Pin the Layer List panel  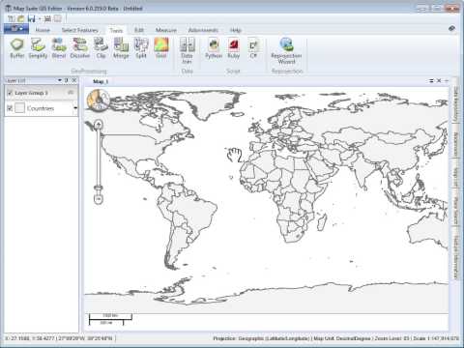(67, 80)
